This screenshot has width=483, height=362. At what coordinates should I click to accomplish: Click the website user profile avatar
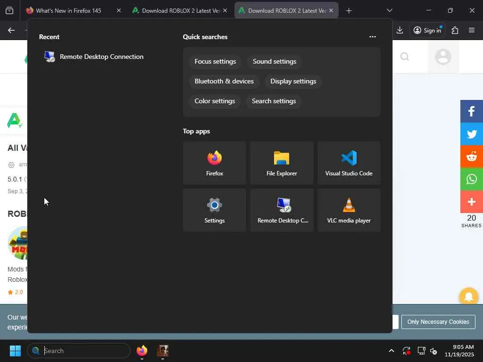(443, 57)
